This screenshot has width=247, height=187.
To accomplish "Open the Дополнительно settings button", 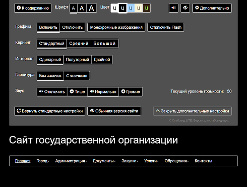I will point(212,8).
